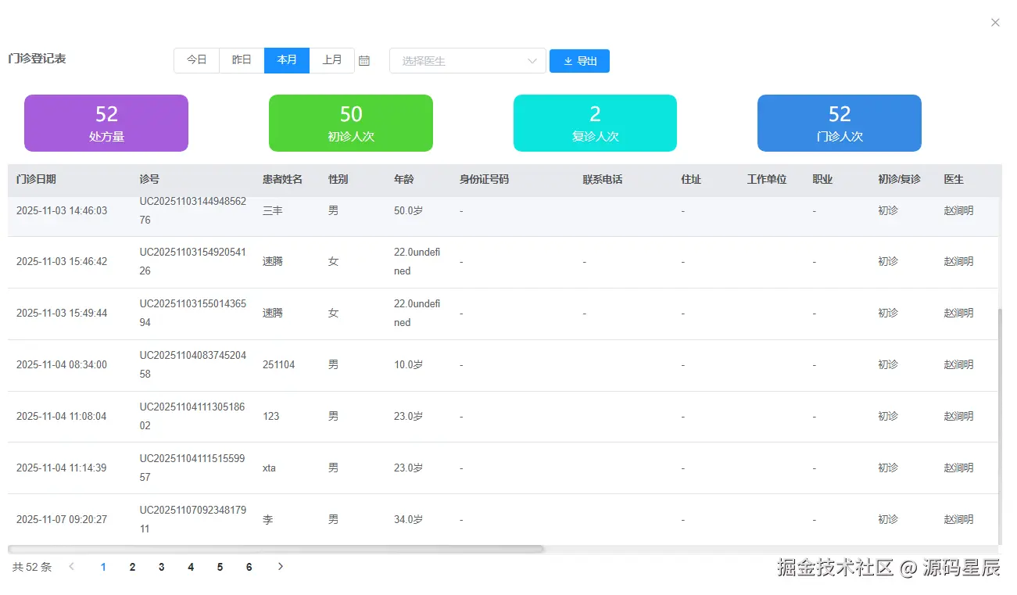Screen dimensions: 1017x595
Task: Click the date 2025-11-03 14:46:03
Action: click(x=62, y=210)
